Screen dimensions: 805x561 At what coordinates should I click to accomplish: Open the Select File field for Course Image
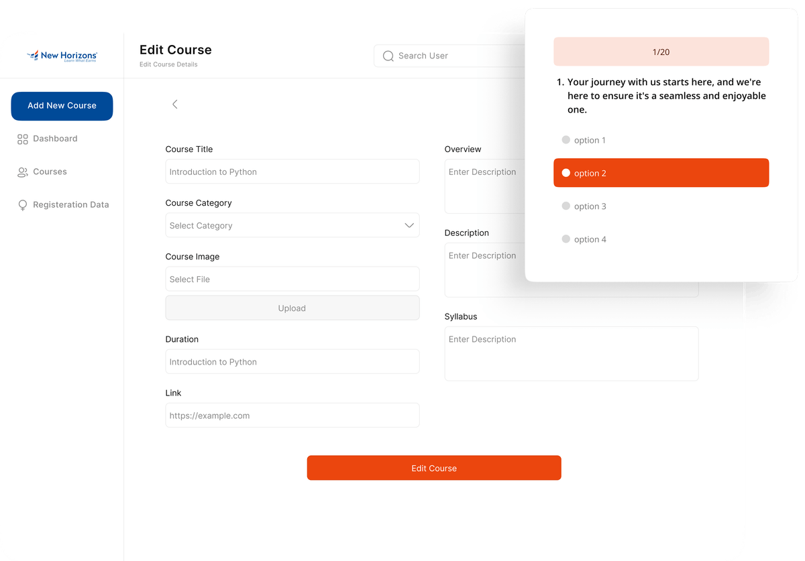292,279
